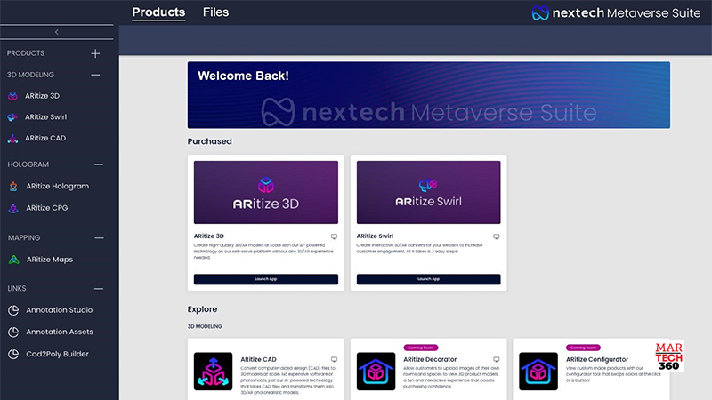Open the ARitize Maps sidebar icon
712x400 pixels.
point(14,260)
